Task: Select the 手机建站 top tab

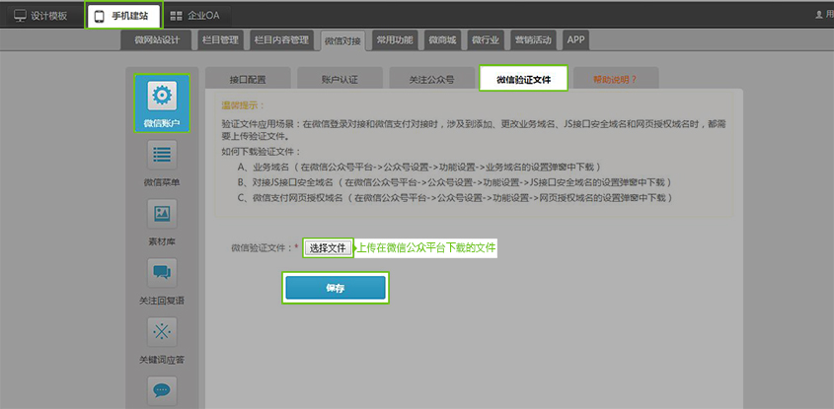Action: (123, 16)
